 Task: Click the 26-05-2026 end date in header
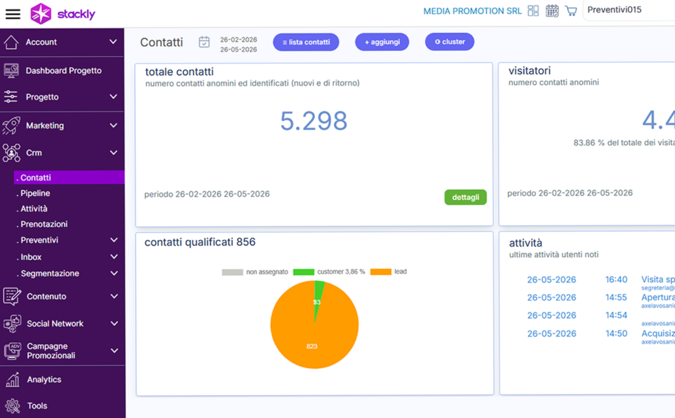239,49
